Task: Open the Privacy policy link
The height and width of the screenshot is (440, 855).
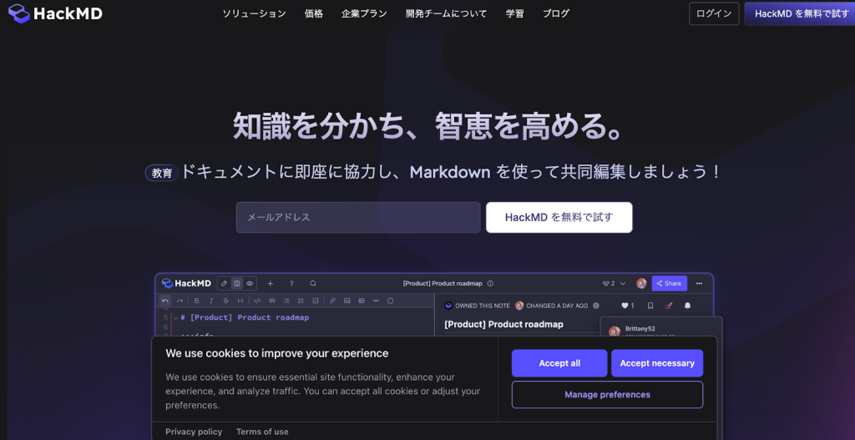Action: [194, 432]
